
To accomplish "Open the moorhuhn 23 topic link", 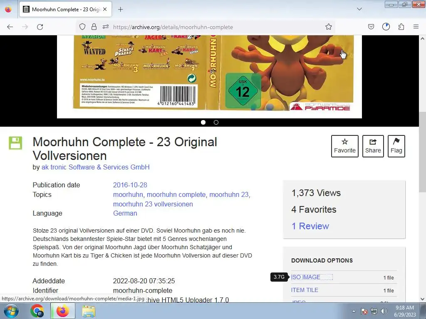I will [229, 194].
